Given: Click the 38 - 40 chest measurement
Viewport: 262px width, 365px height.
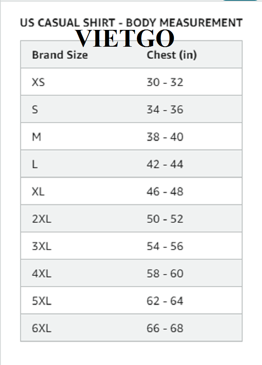Looking at the screenshot, I should click(x=165, y=137).
